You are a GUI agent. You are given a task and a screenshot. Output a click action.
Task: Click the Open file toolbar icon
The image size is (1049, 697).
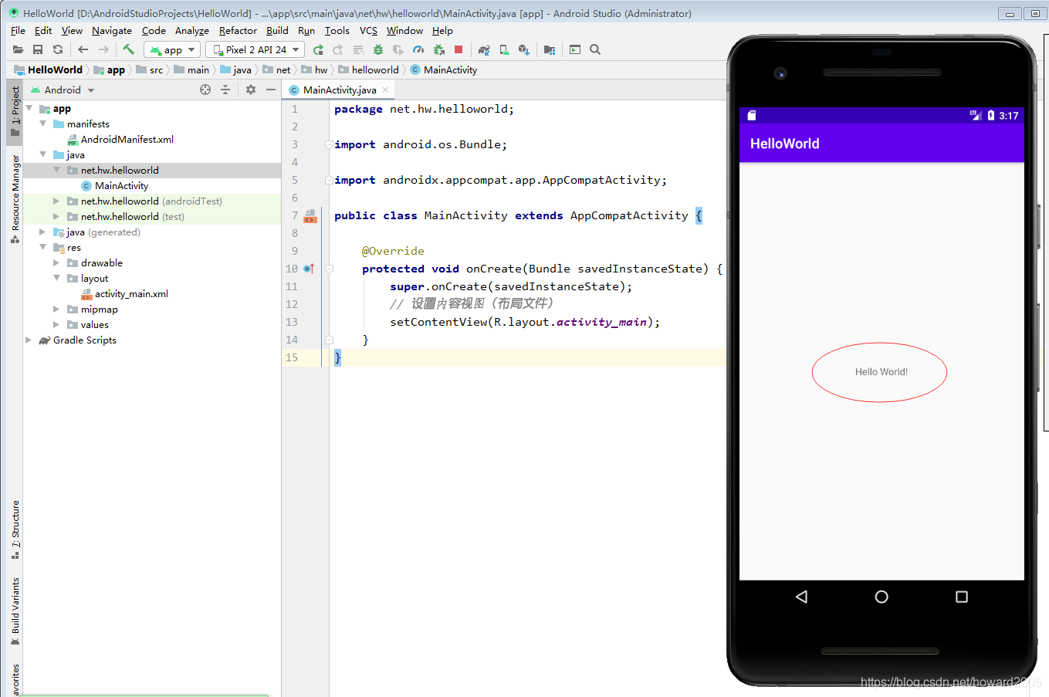18,49
